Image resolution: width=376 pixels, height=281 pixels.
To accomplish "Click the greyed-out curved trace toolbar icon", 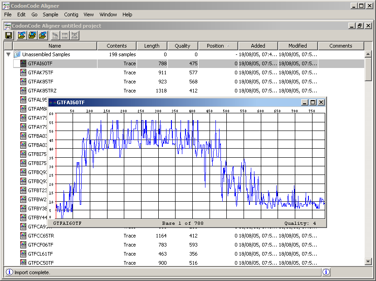I will pos(55,36).
